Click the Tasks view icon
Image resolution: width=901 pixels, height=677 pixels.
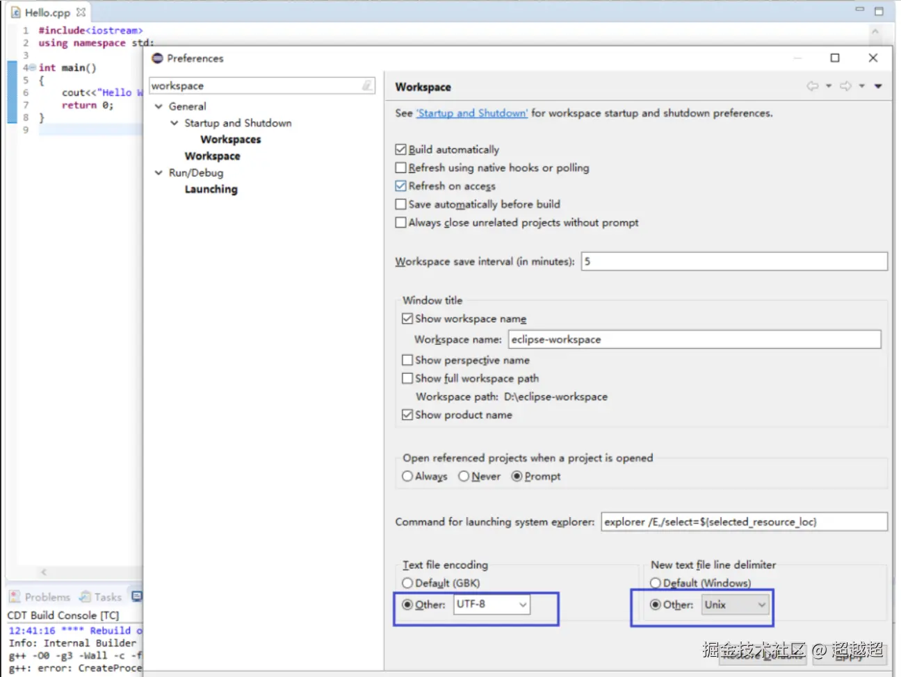85,596
